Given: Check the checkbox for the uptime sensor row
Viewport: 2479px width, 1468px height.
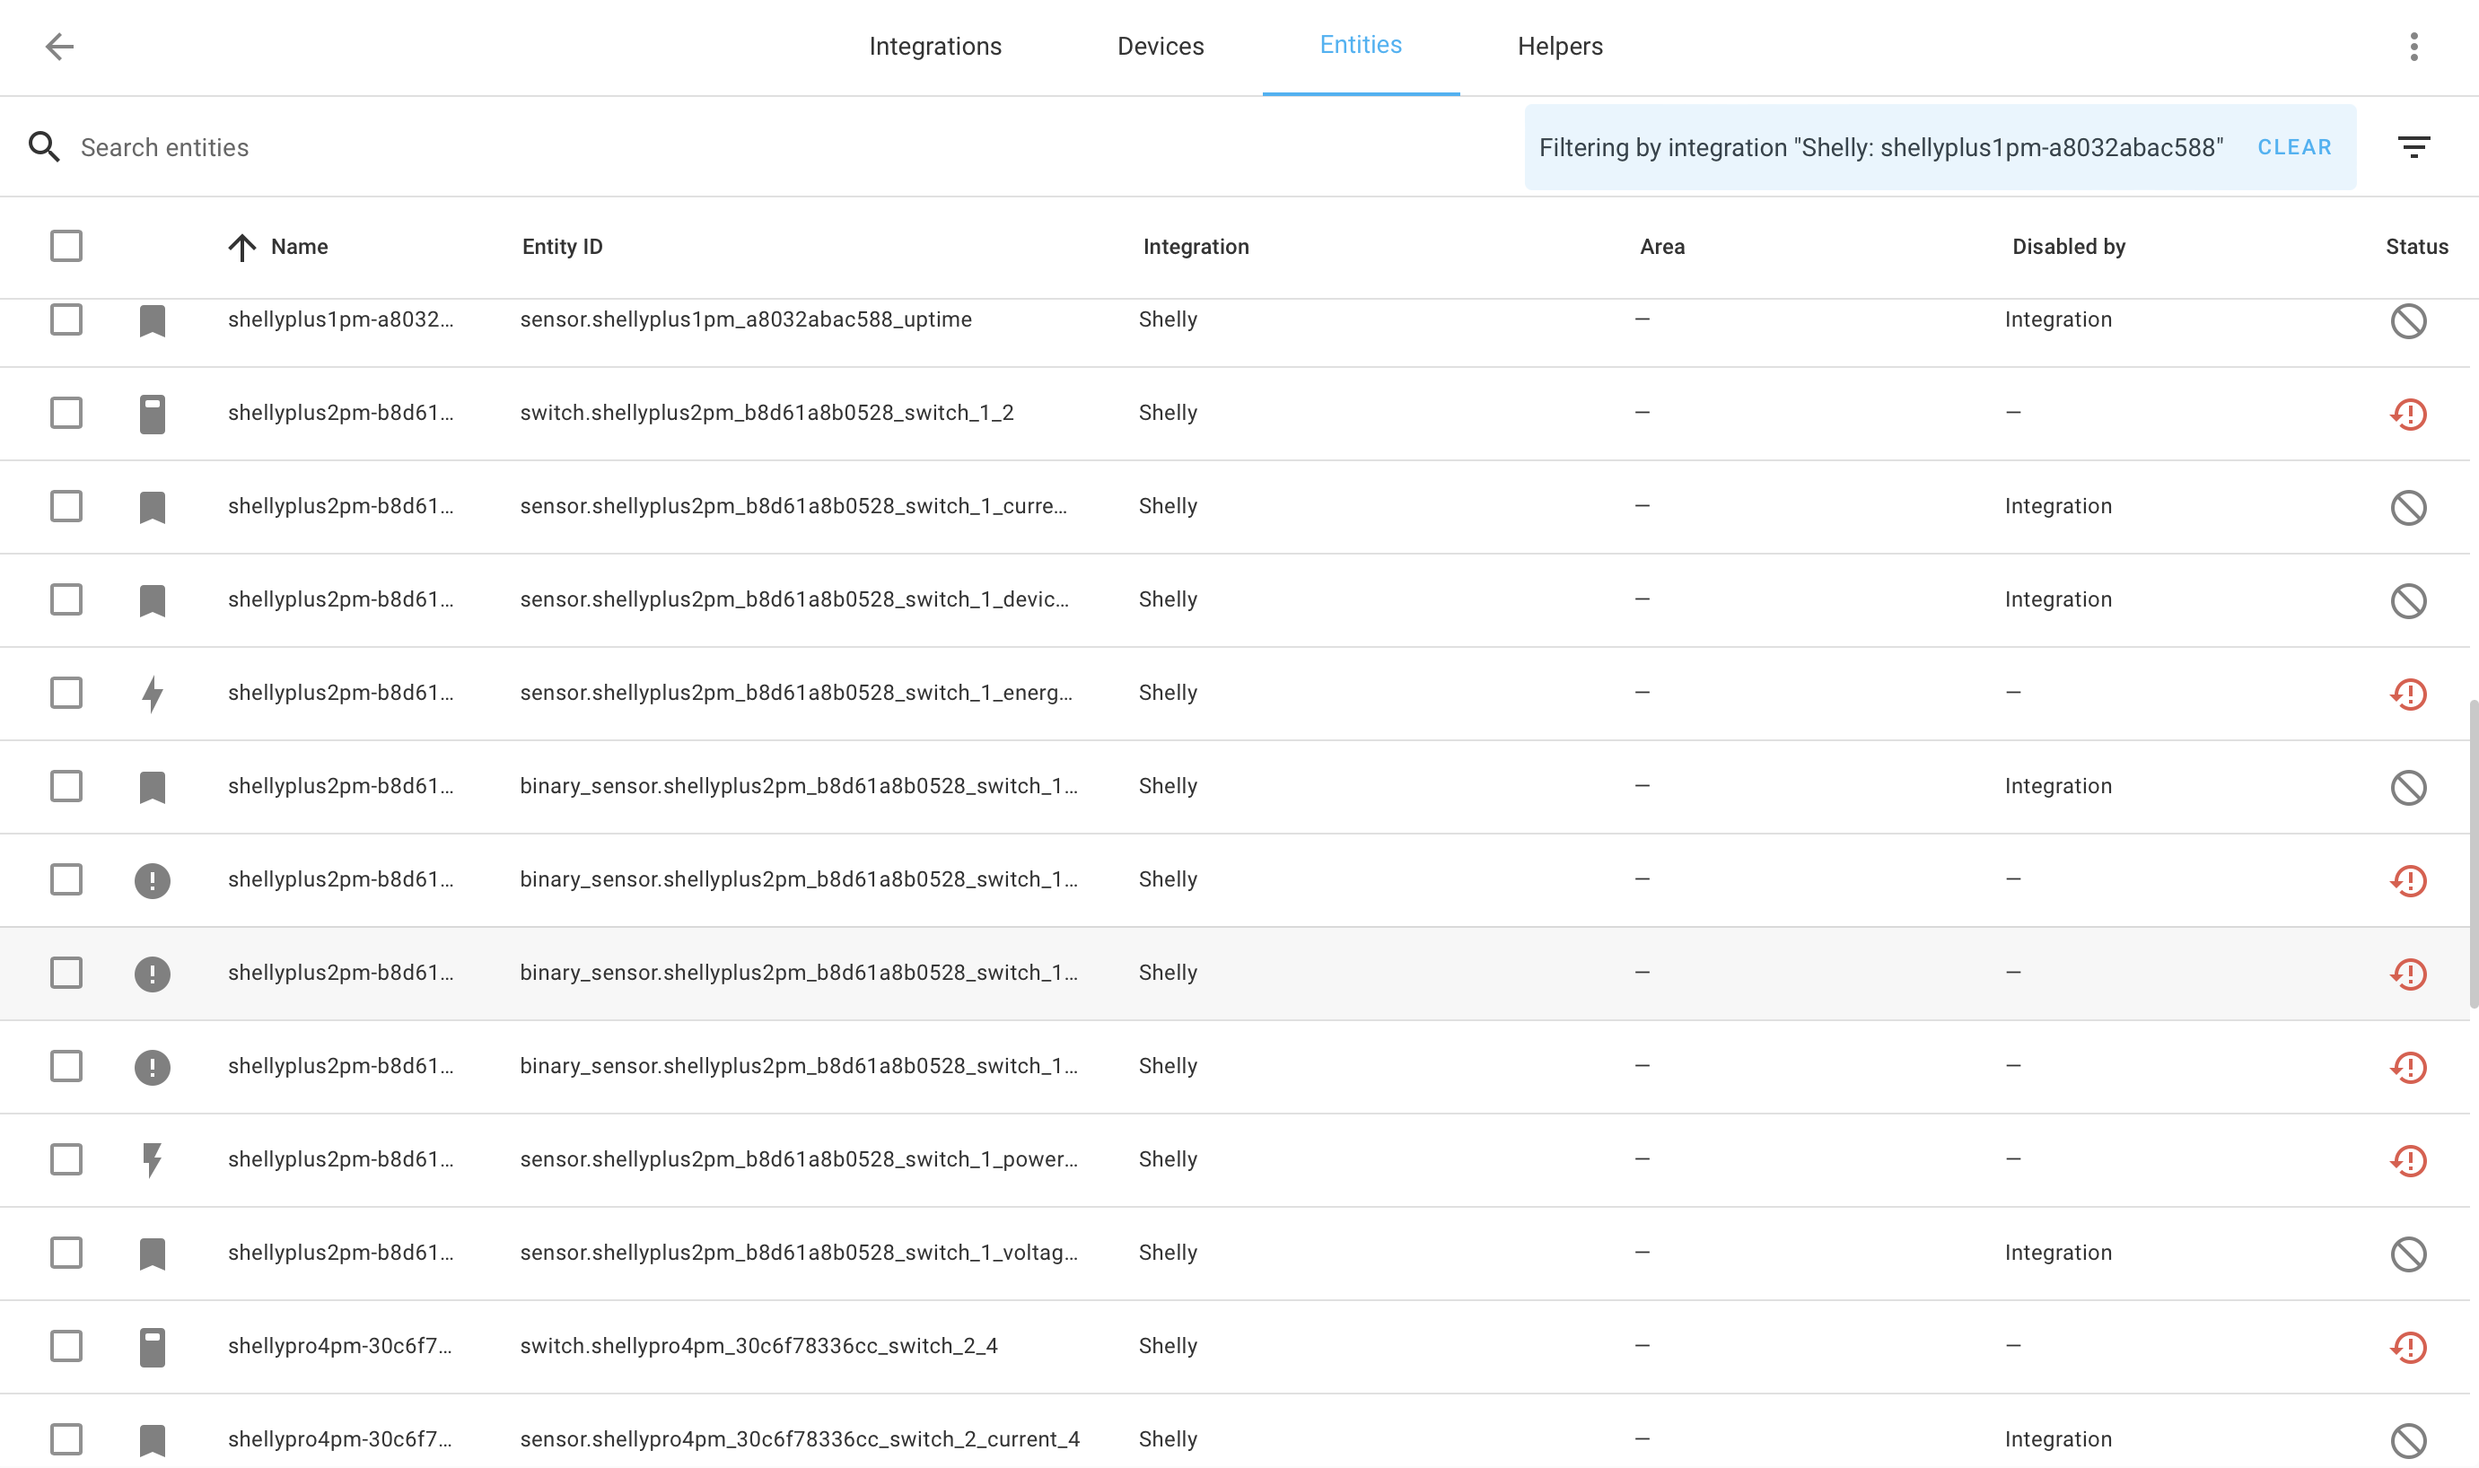Looking at the screenshot, I should (66, 319).
